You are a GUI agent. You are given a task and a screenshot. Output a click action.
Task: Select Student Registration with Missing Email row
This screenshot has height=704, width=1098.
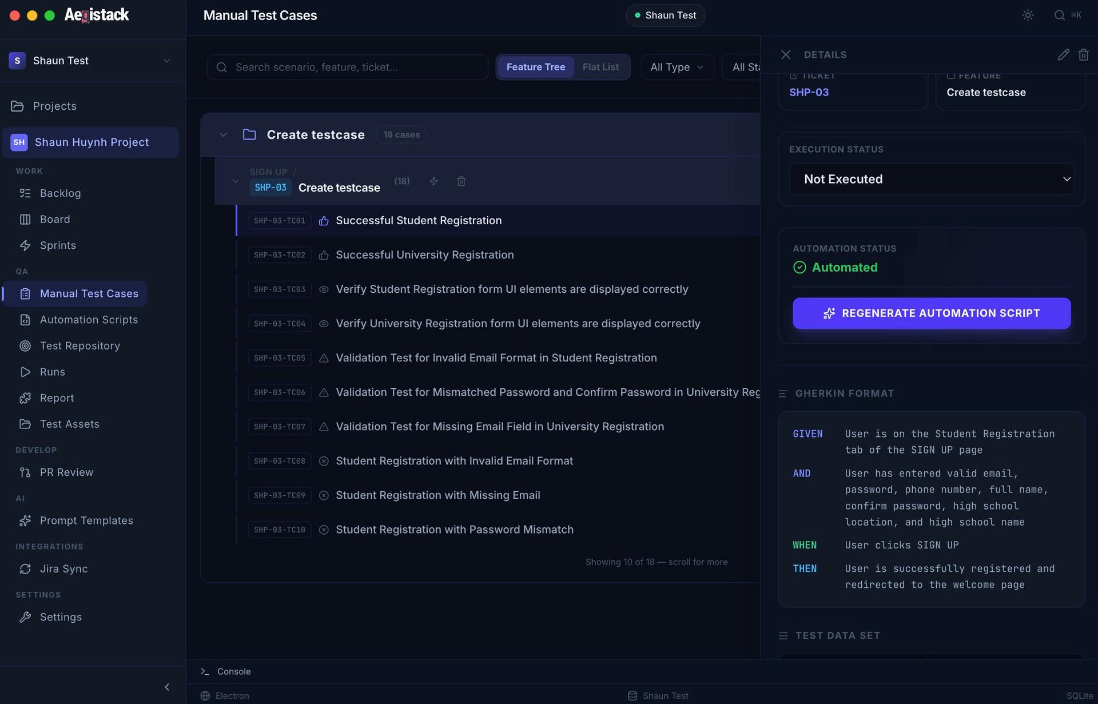click(498, 495)
